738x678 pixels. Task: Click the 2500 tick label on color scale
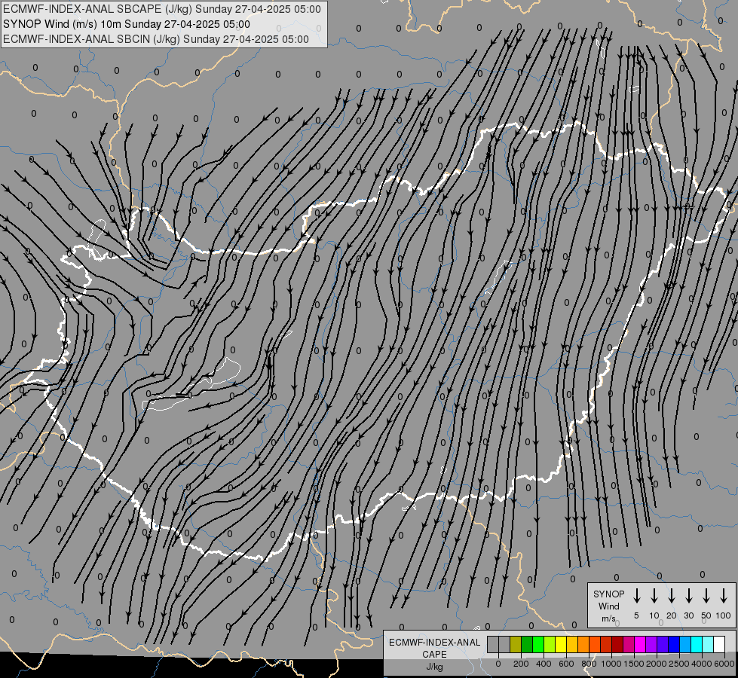678,664
